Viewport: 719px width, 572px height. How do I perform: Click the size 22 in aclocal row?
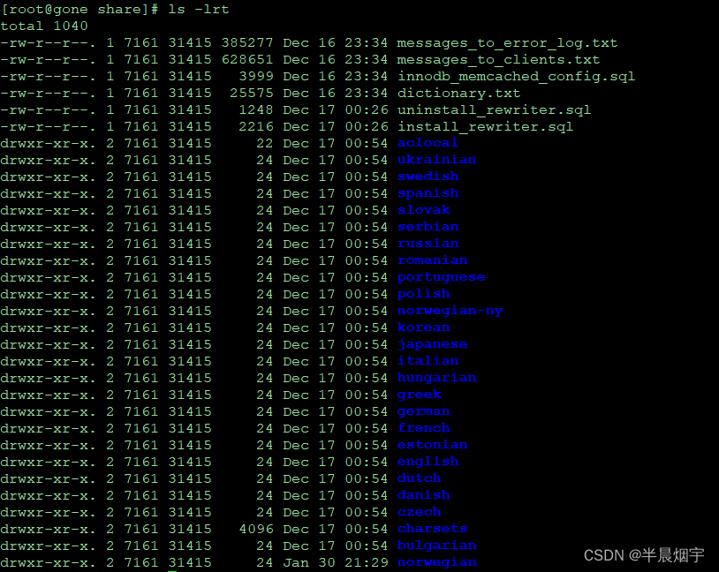[x=265, y=144]
